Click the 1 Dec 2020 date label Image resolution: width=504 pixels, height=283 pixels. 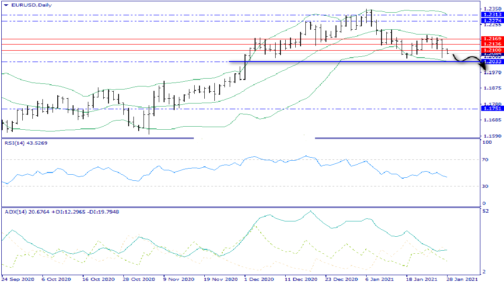pyautogui.click(x=259, y=279)
